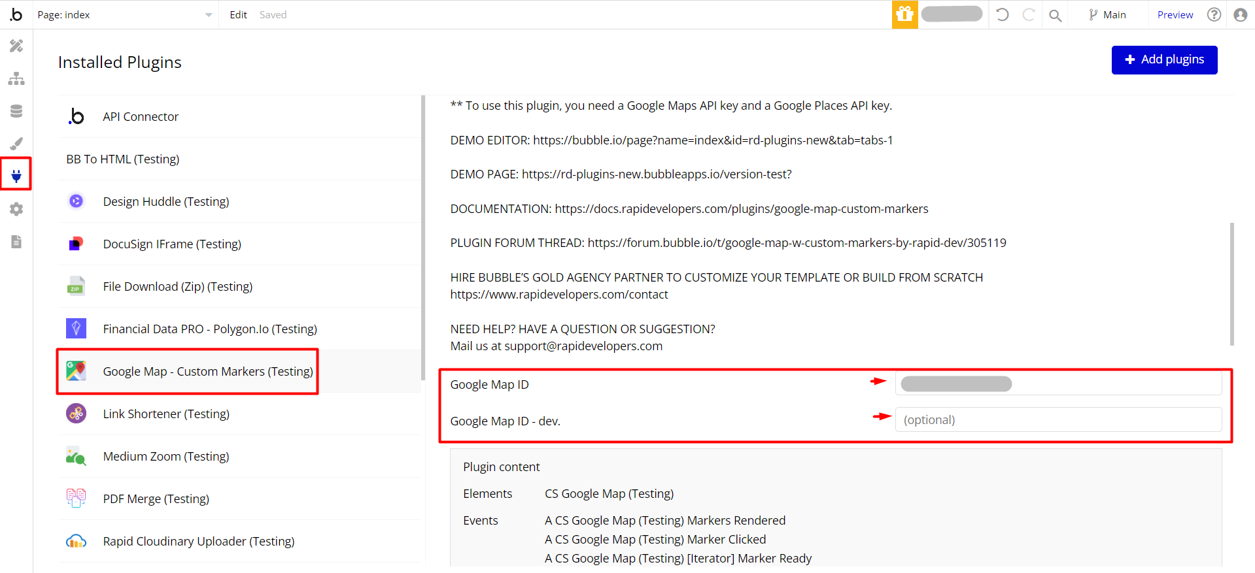This screenshot has width=1255, height=573.
Task: Click the DocuSign IFrame plugin icon
Action: tap(77, 244)
